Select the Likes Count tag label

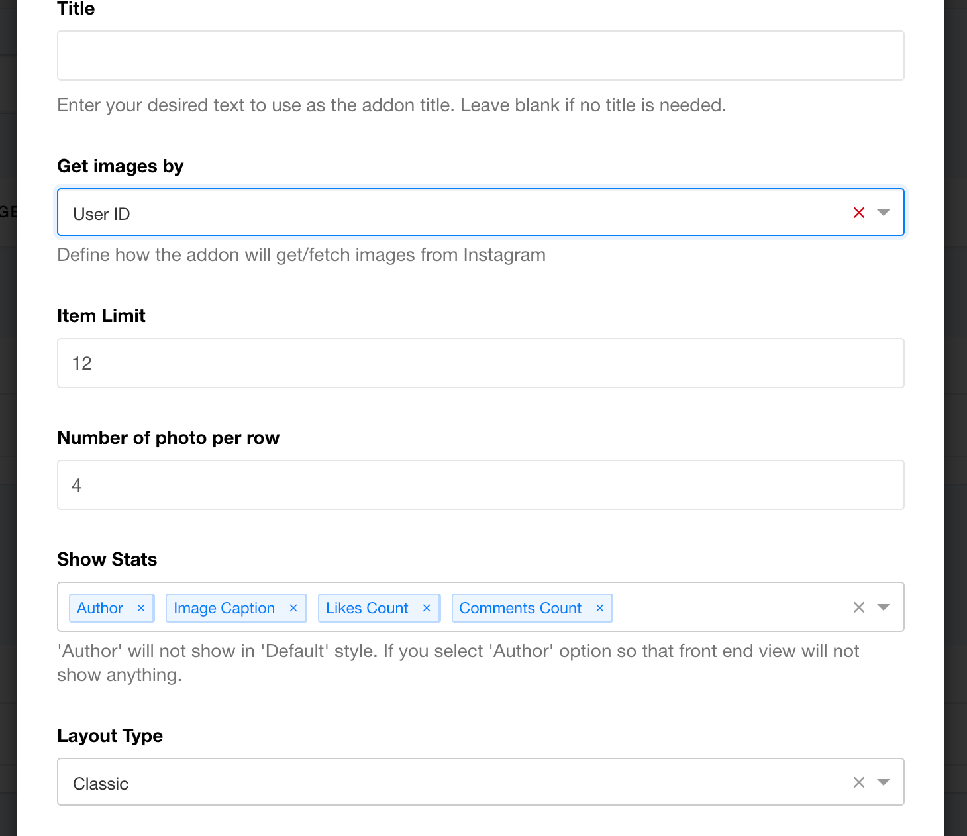click(x=366, y=607)
